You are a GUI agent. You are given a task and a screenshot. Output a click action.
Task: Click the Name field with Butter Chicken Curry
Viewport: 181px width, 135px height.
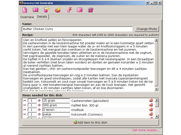(77, 29)
